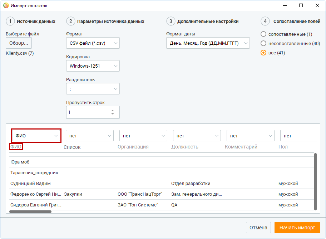The width and height of the screenshot is (326, 239).
Task: Click the Сидоров Евгений name cell
Action: pyautogui.click(x=36, y=205)
